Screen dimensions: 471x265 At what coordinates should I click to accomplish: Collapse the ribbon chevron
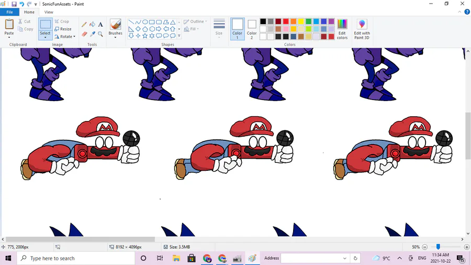(459, 12)
